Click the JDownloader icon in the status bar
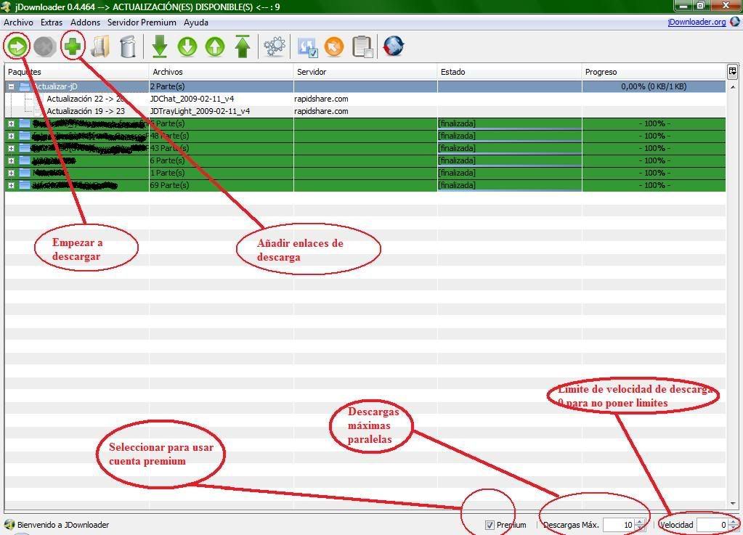Image resolution: width=743 pixels, height=535 pixels. point(9,524)
